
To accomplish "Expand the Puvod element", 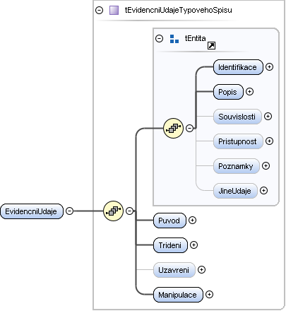I will tap(192, 220).
